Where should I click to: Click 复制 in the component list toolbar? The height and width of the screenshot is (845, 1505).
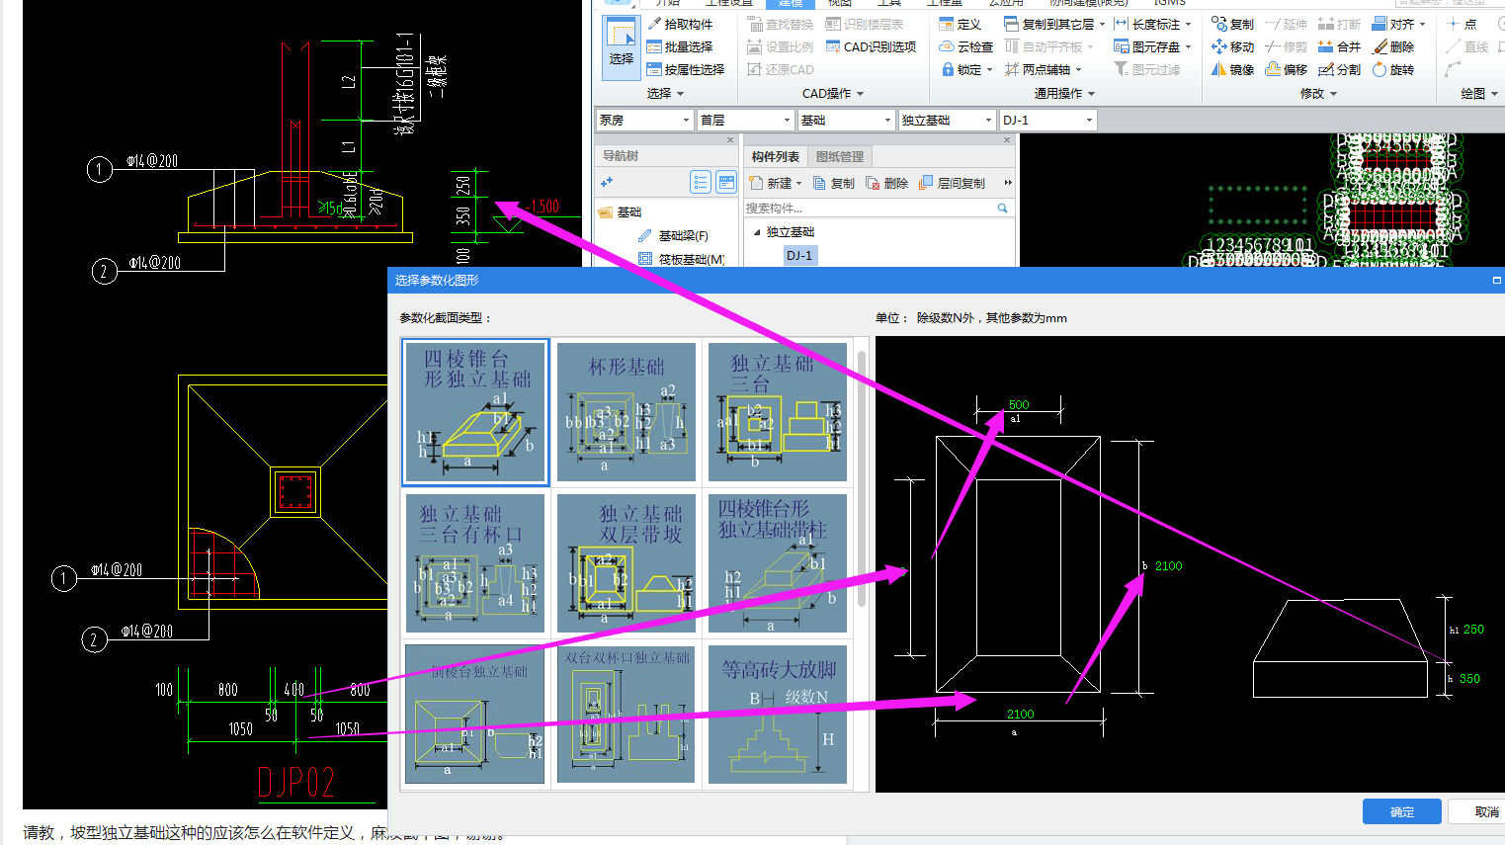point(834,183)
